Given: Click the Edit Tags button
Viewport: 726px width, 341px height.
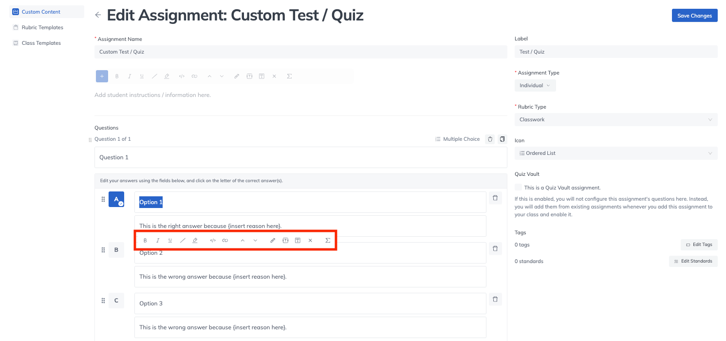Looking at the screenshot, I should [x=699, y=245].
